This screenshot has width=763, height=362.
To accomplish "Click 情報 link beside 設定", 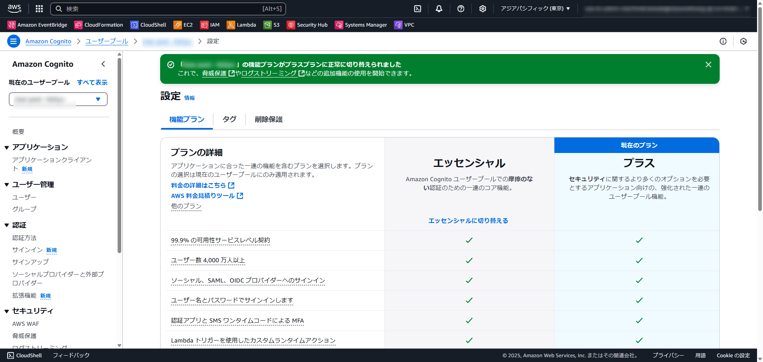I will point(190,98).
